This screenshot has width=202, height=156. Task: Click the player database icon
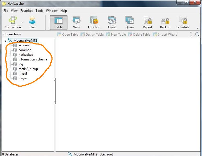(x=15, y=78)
